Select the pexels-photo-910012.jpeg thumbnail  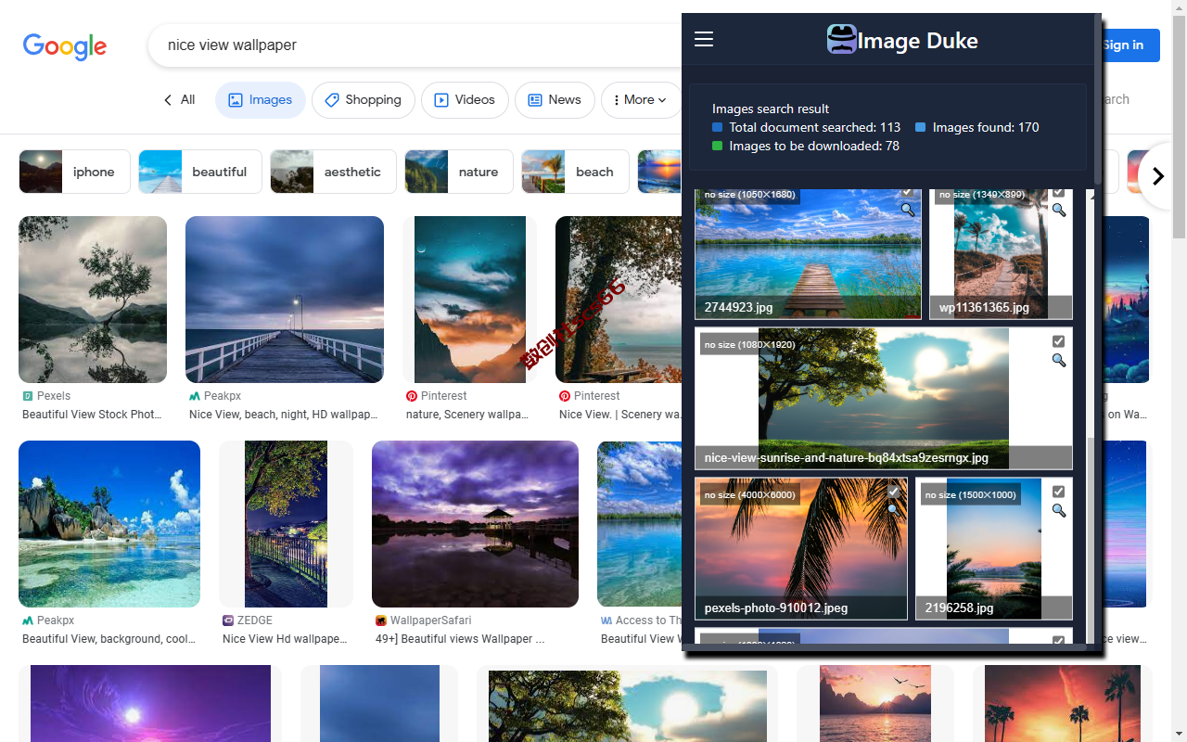801,548
